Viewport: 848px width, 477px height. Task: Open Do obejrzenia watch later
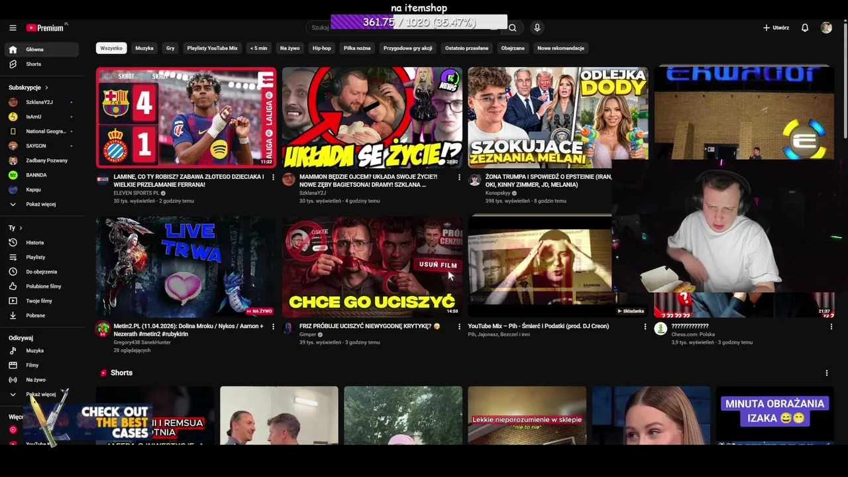(42, 272)
